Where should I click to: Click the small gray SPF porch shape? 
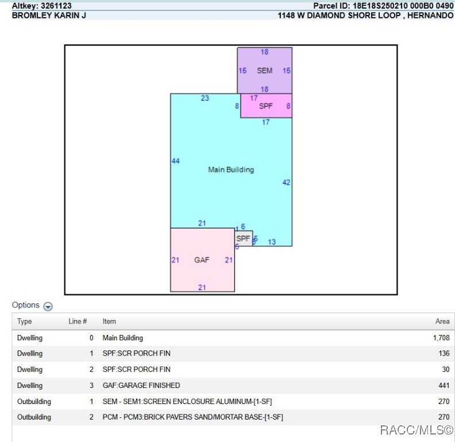point(244,238)
